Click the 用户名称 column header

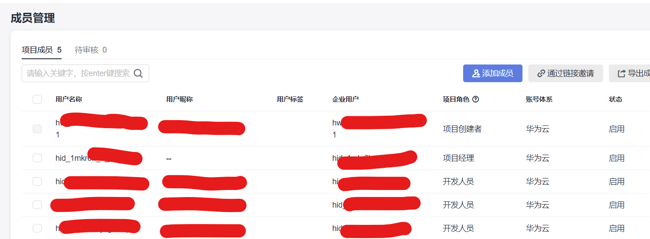(69, 99)
